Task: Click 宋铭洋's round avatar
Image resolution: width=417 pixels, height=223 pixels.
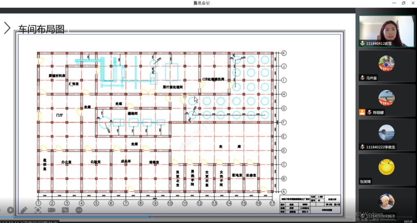Action: coord(386,201)
